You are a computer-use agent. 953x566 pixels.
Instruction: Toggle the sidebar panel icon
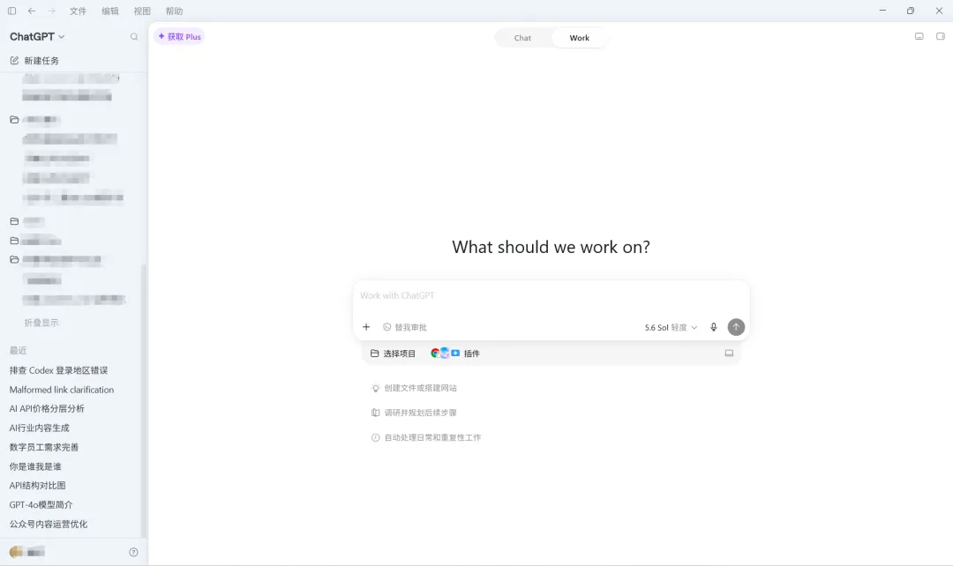pos(11,11)
